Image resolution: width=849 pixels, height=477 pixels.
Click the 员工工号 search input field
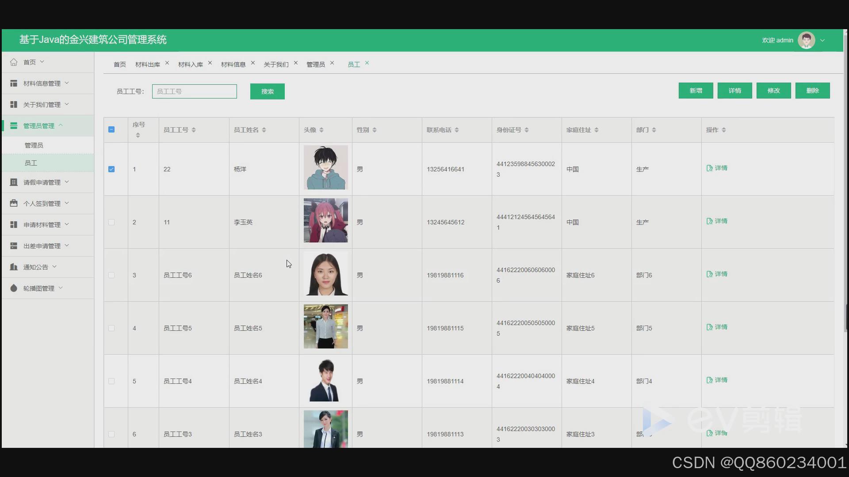(x=195, y=91)
